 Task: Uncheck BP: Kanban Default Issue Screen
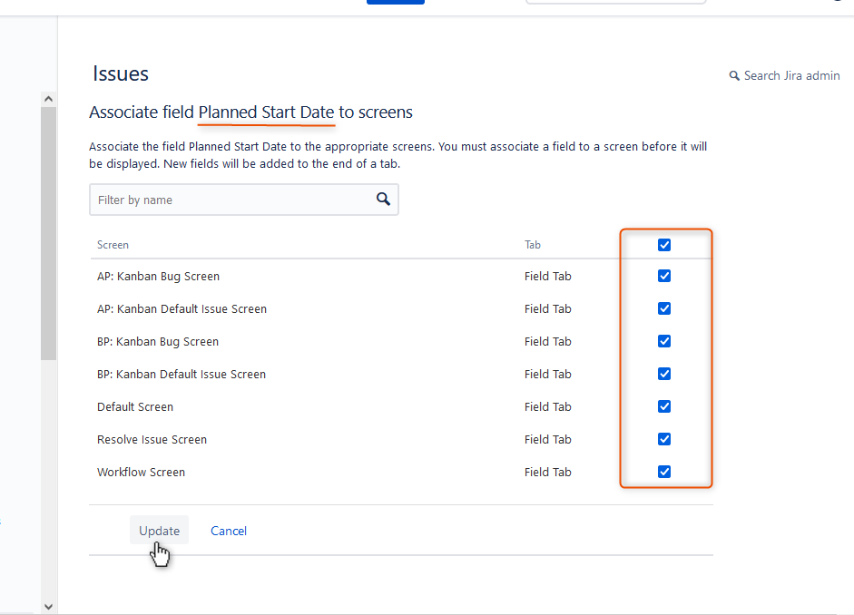[x=664, y=374]
